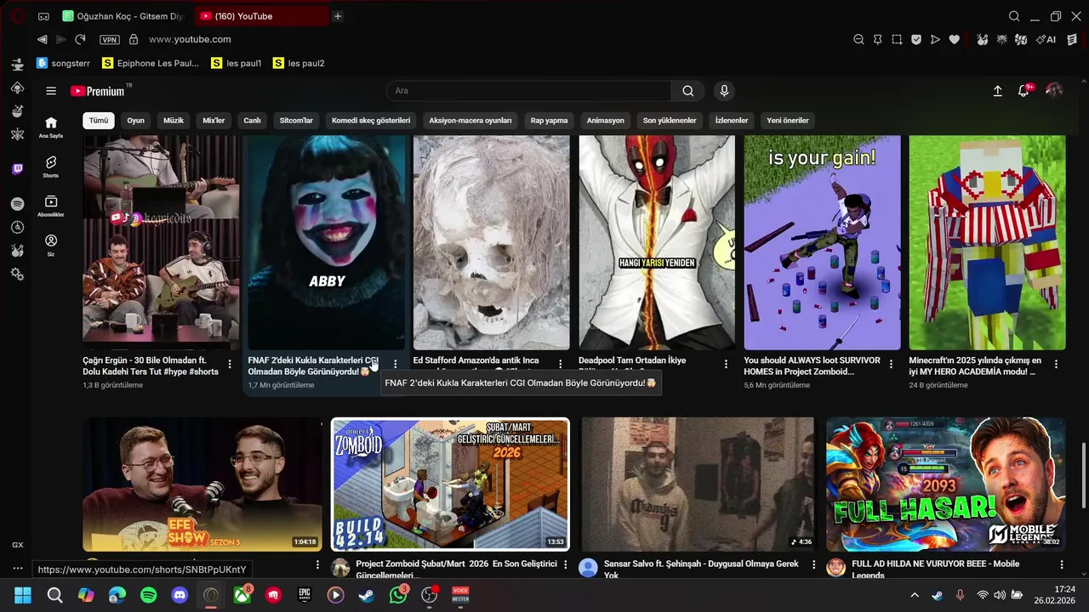Open options for Deadpool short
Viewport: 1089px width, 612px height.
click(726, 364)
